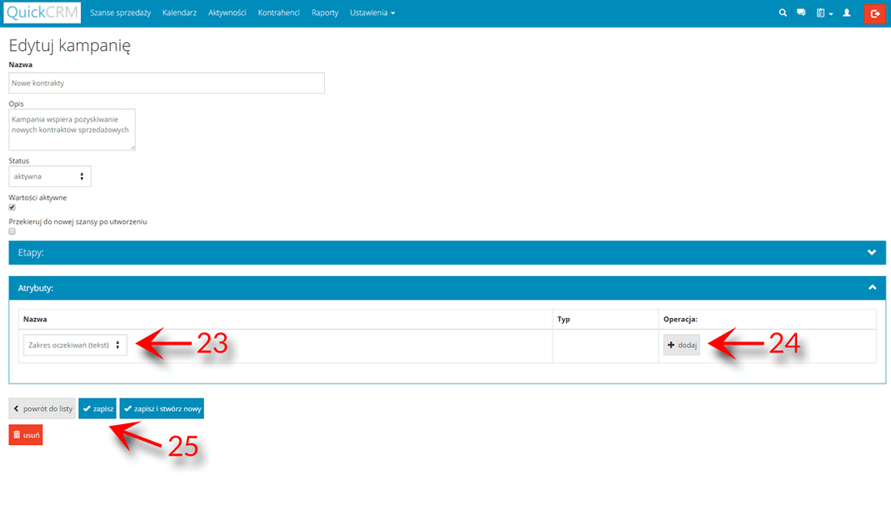Expand the Etapy section
The image size is (891, 509).
[x=872, y=252]
